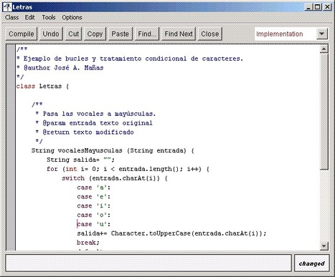Click the line case 'u':
Image resolution: width=335 pixels, height=277 pixels.
tap(94, 224)
